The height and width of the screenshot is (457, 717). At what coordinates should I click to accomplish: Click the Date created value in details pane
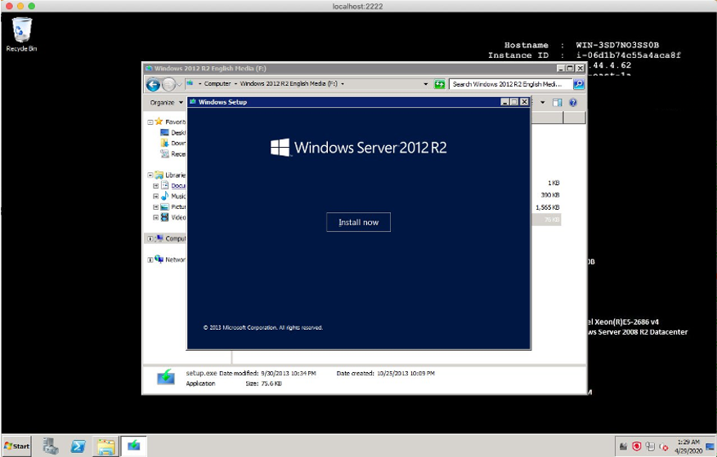pos(406,373)
